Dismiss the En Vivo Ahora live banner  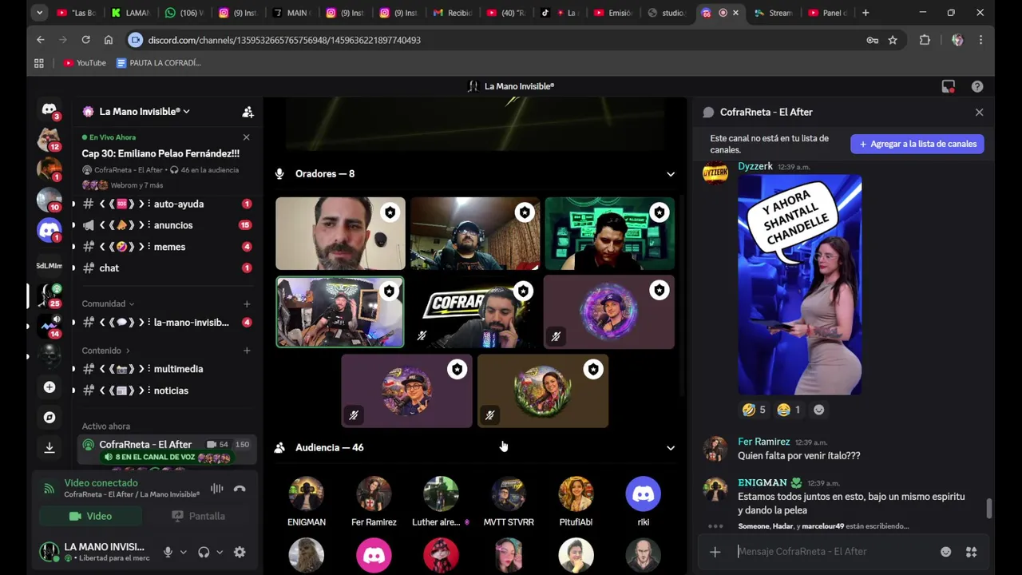(x=246, y=137)
